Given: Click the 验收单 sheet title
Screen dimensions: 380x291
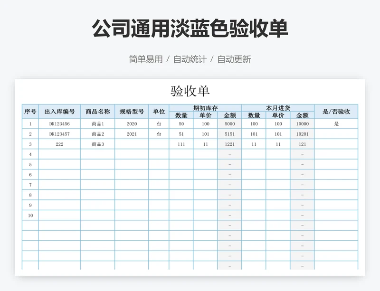Looking at the screenshot, I should (x=190, y=91).
